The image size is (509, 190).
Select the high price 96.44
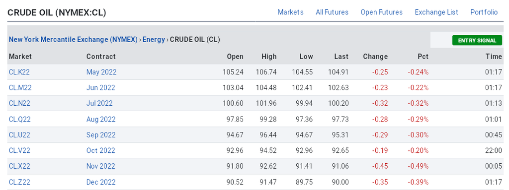tap(268, 135)
